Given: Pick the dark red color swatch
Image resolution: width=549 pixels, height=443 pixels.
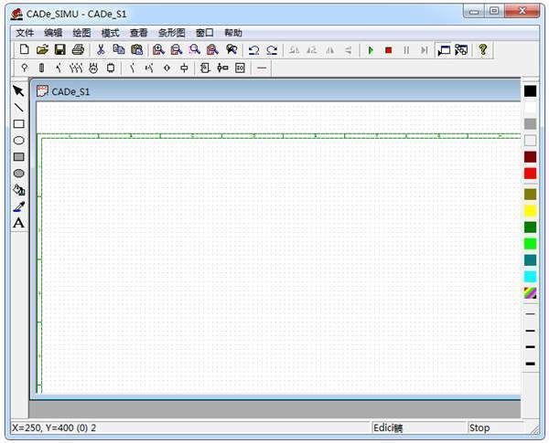Looking at the screenshot, I should click(x=530, y=157).
